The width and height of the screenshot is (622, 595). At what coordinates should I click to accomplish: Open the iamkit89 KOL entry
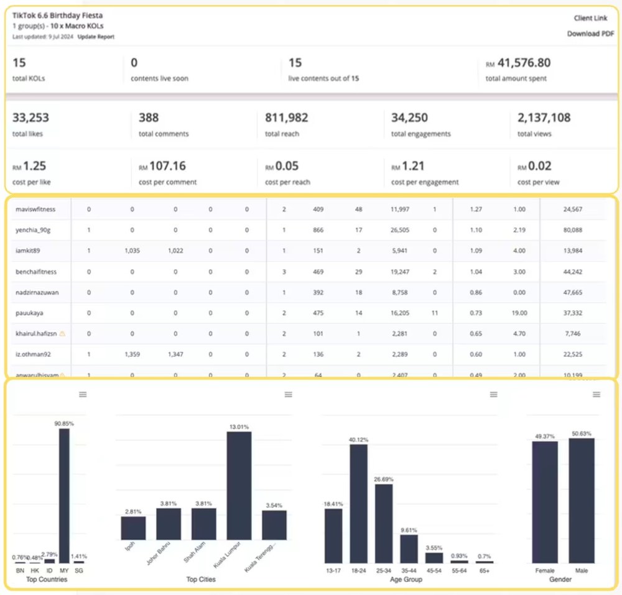[x=28, y=251]
